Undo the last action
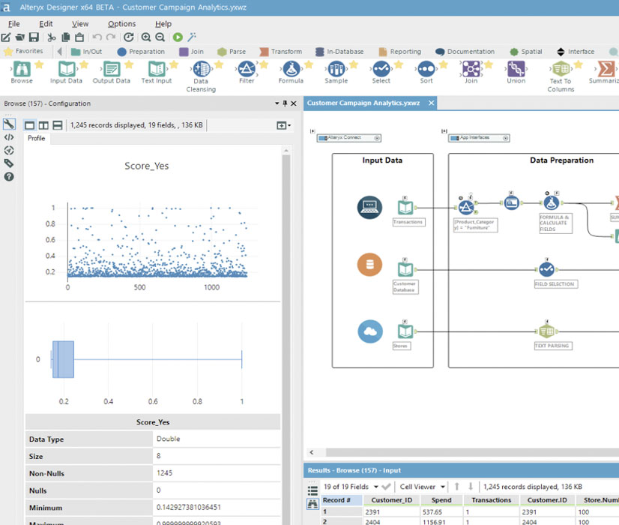Image resolution: width=619 pixels, height=525 pixels. click(x=97, y=37)
